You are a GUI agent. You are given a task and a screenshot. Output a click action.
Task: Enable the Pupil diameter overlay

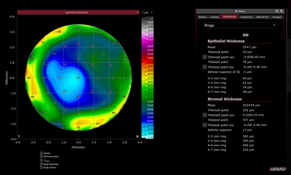click(x=41, y=164)
